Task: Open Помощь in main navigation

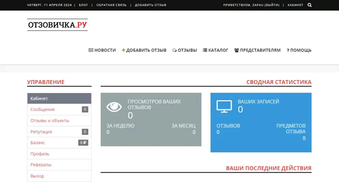Action: tap(299, 50)
